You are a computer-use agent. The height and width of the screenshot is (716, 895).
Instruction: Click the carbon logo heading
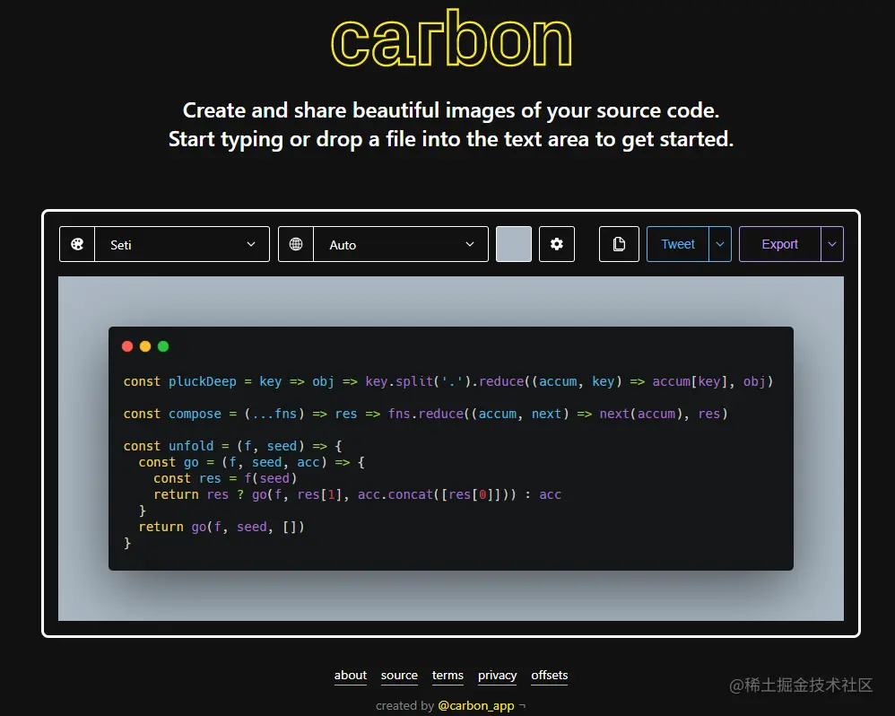pyautogui.click(x=451, y=39)
